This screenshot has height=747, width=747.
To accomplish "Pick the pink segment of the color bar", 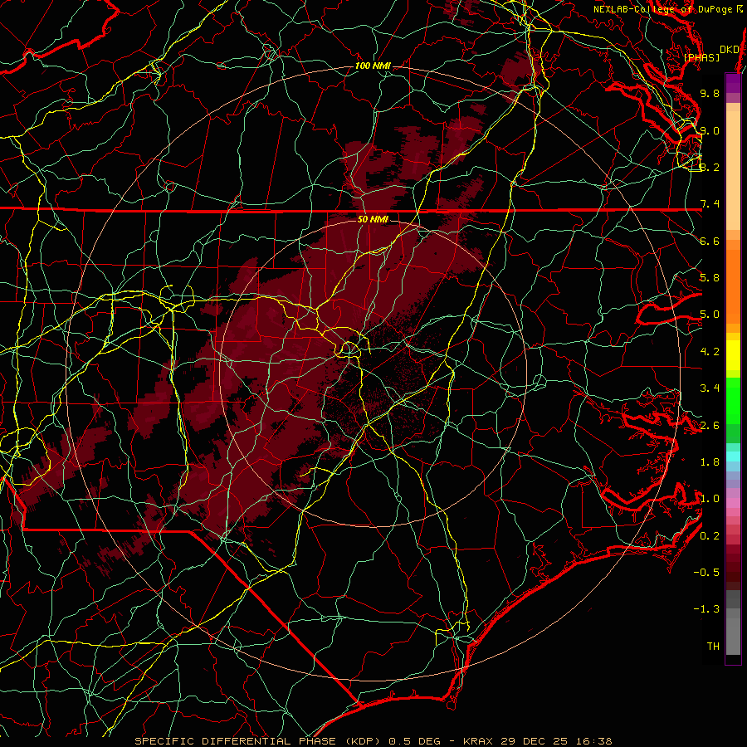I will pyautogui.click(x=733, y=503).
